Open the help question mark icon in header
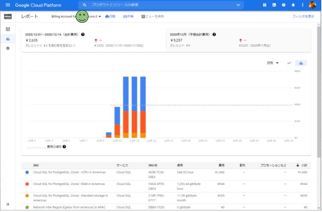Image resolution: width=322 pixels, height=212 pixels. 284,5
